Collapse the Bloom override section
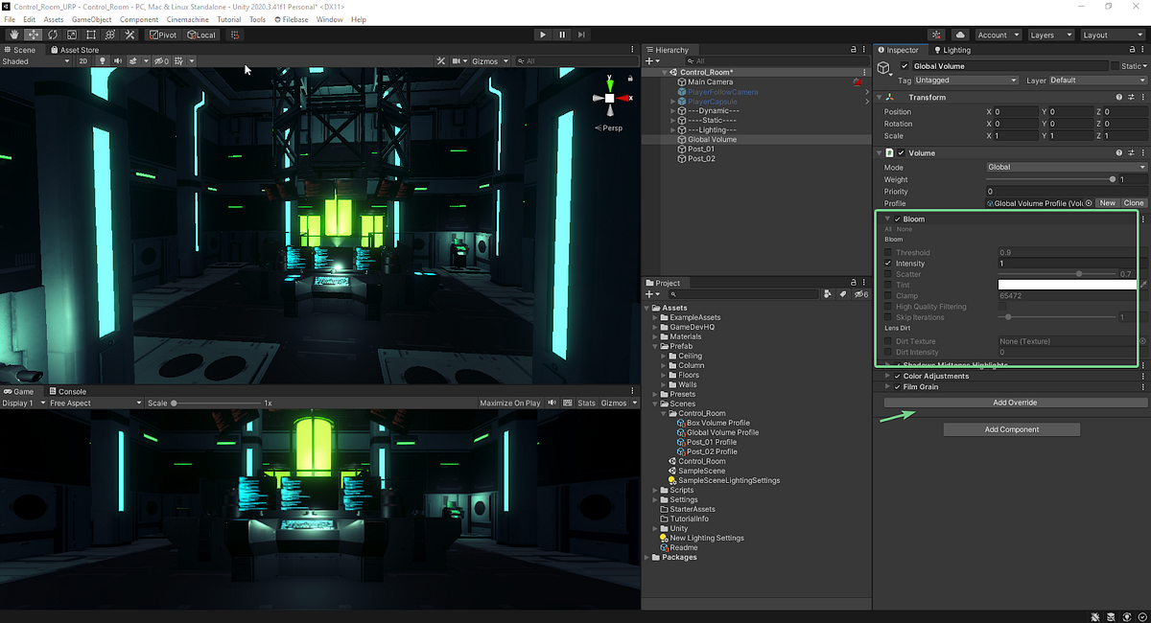1151x623 pixels. click(x=887, y=219)
